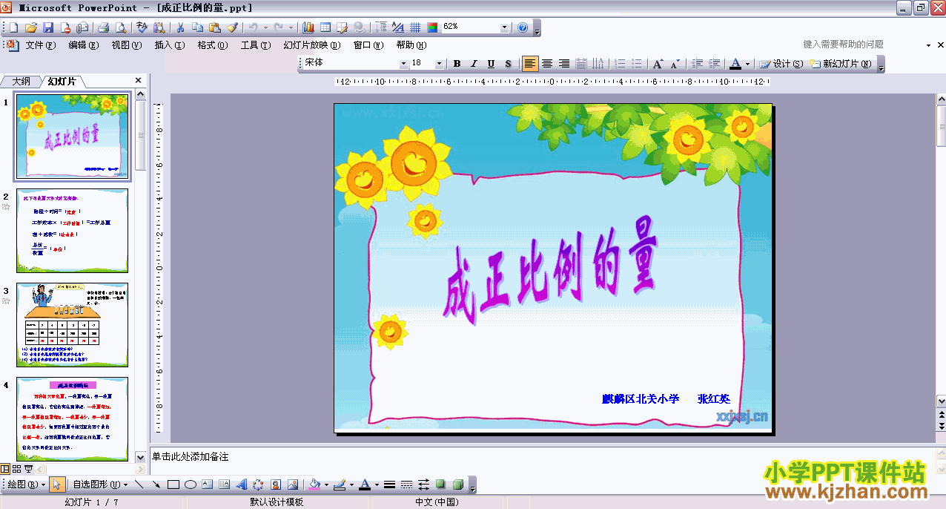Screen dimensions: 946x509
Task: Select the Arrow drawing tool
Action: (156, 485)
